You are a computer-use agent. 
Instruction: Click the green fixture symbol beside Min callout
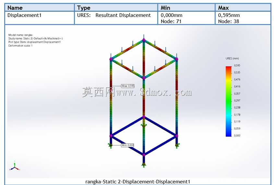click(x=111, y=145)
